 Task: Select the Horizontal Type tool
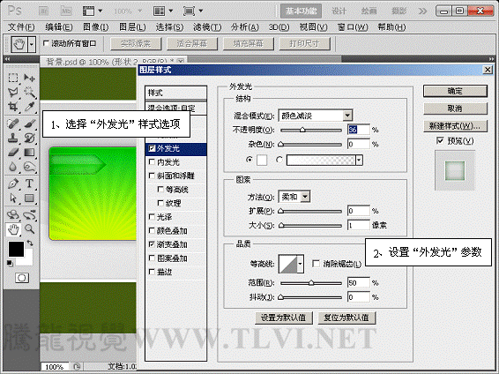[x=29, y=183]
